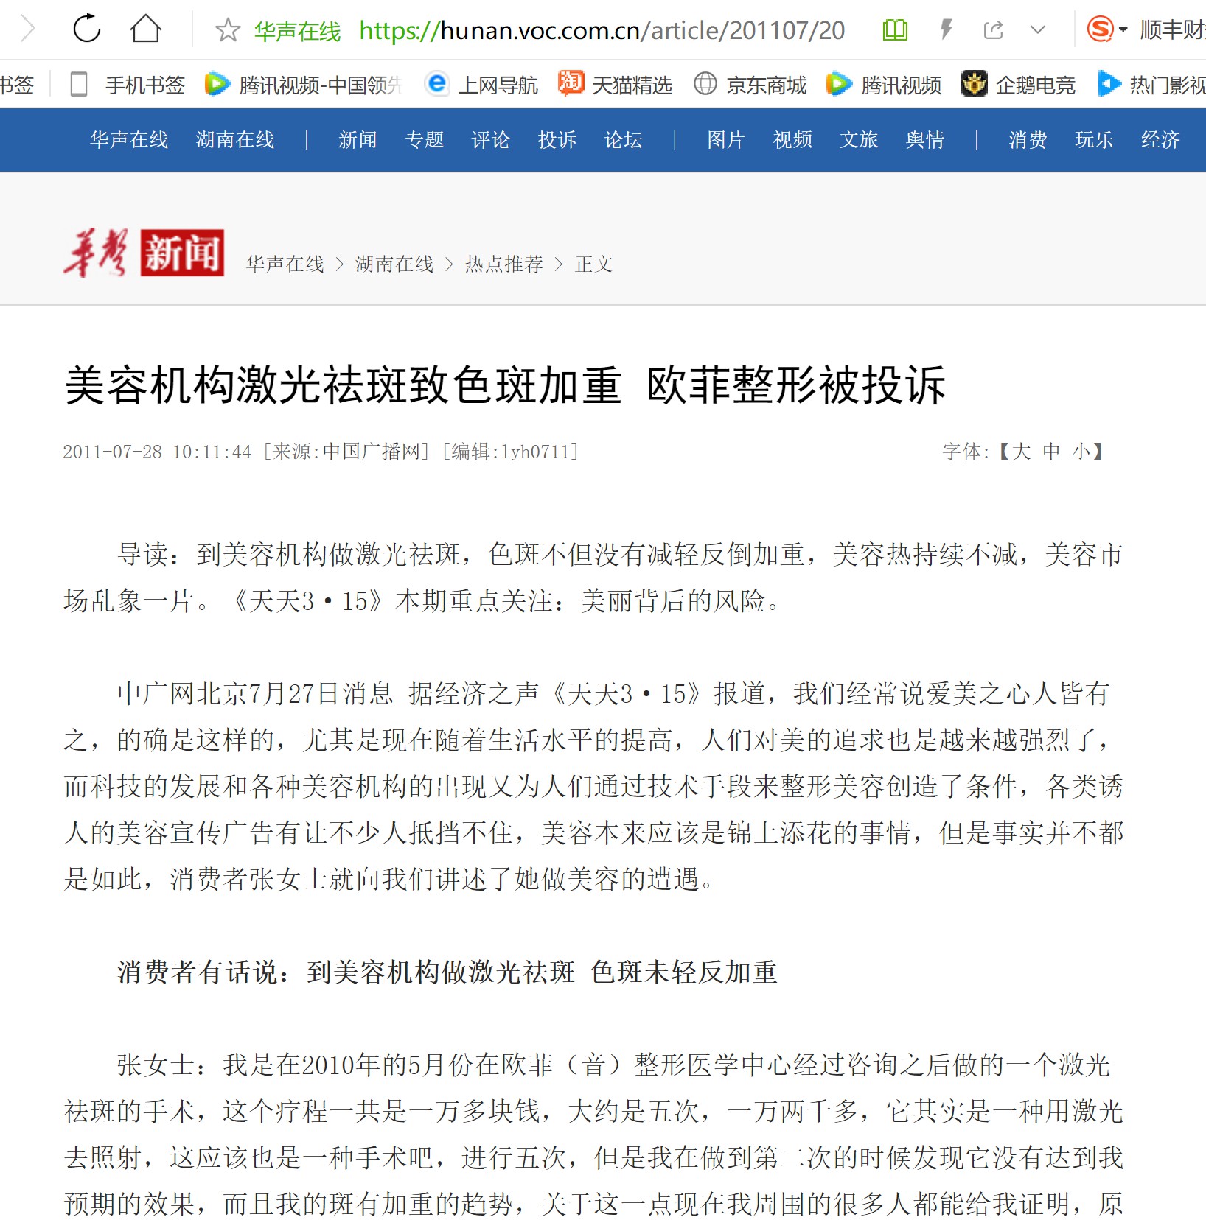
Task: Open the 文旅 navigation item
Action: (859, 139)
